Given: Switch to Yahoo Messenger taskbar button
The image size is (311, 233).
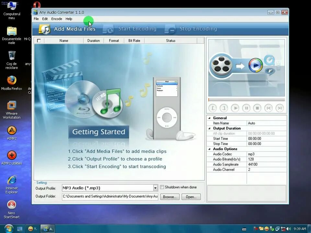Looking at the screenshot, I should point(33,229).
